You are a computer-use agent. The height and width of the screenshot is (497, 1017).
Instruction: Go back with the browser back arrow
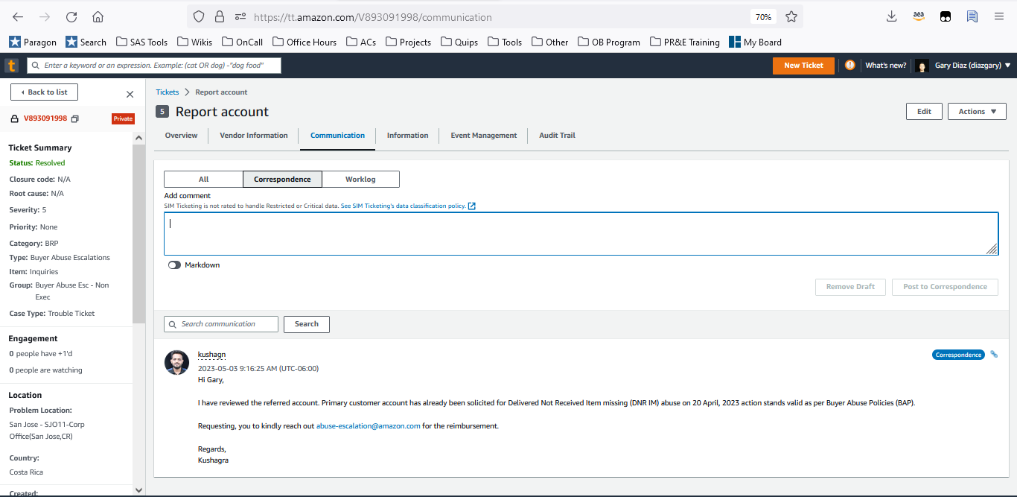18,16
